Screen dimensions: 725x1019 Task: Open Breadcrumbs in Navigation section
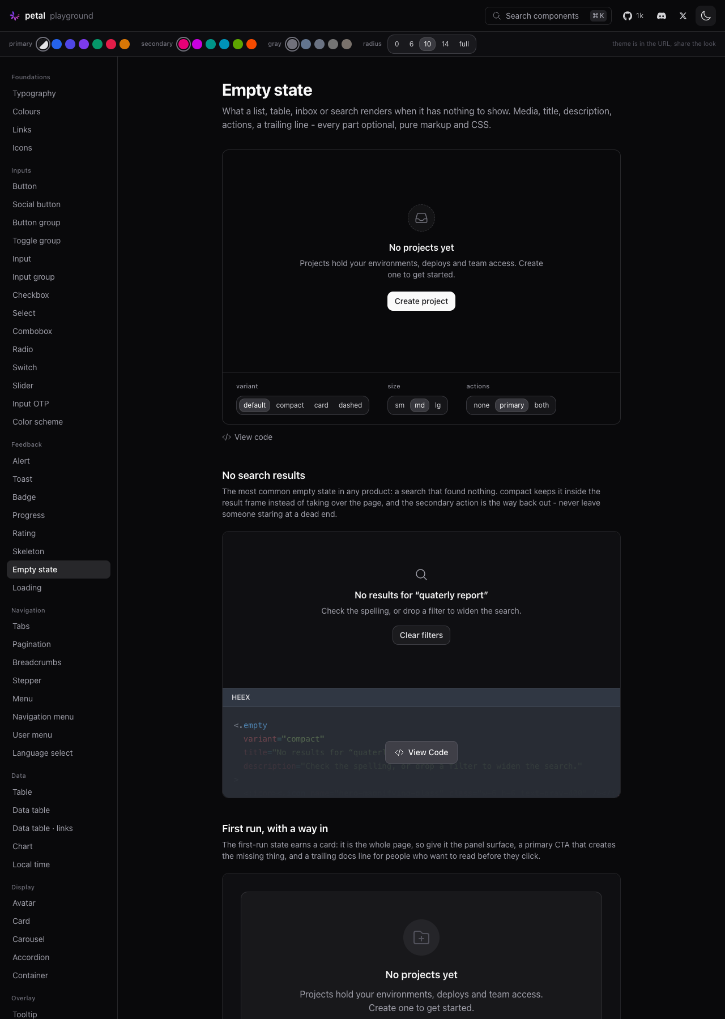(58, 662)
